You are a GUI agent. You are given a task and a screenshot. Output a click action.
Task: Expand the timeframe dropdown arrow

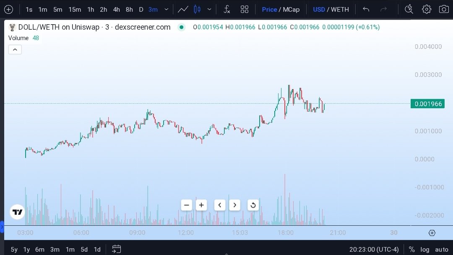pyautogui.click(x=167, y=10)
